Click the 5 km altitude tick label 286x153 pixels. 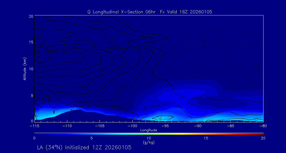click(31, 95)
